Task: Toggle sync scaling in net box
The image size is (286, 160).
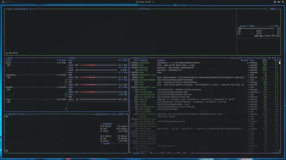Action: pyautogui.click(x=97, y=114)
